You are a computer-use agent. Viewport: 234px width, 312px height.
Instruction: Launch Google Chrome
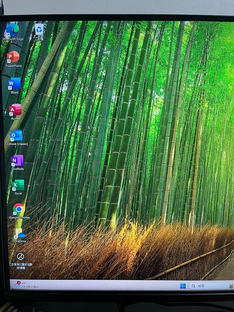point(19,209)
